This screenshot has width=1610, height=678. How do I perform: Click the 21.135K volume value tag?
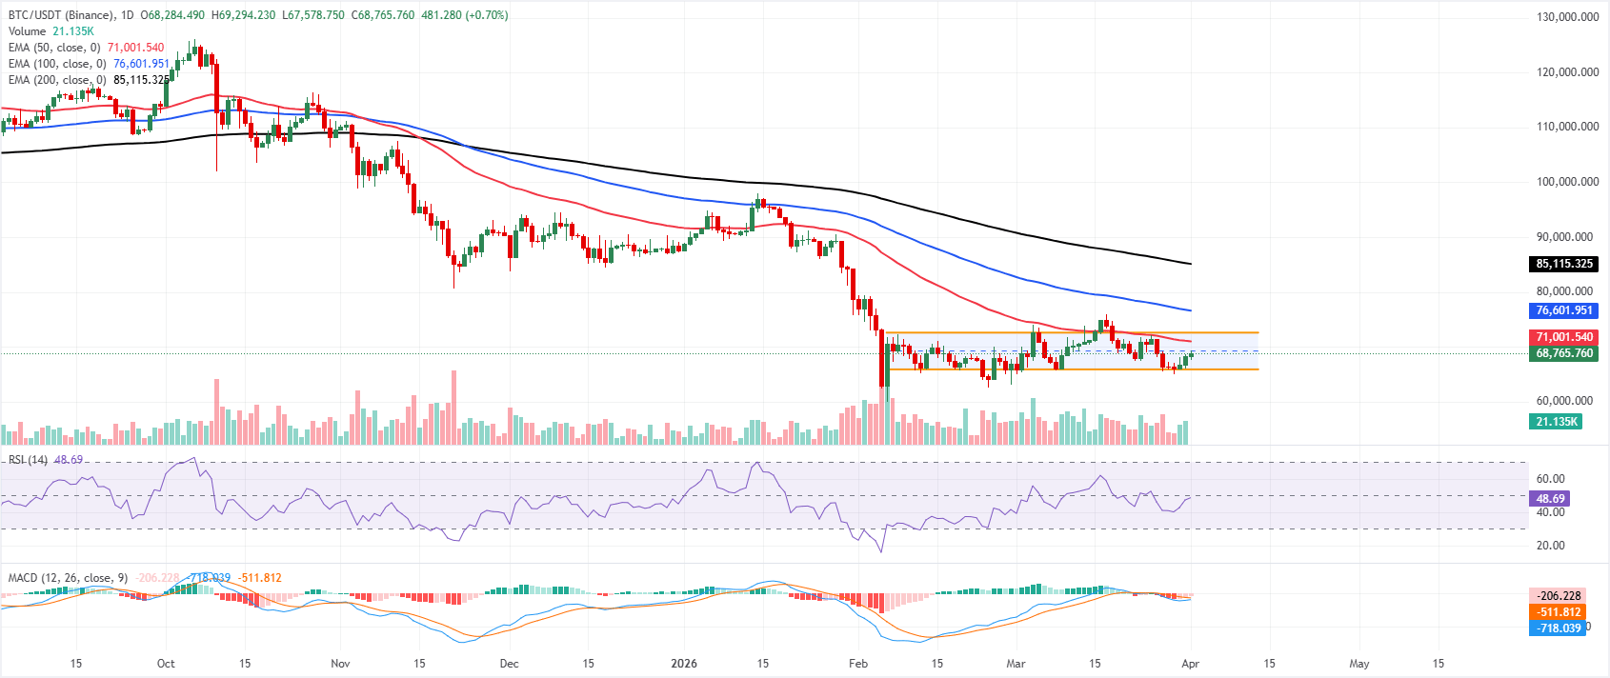click(x=1557, y=422)
